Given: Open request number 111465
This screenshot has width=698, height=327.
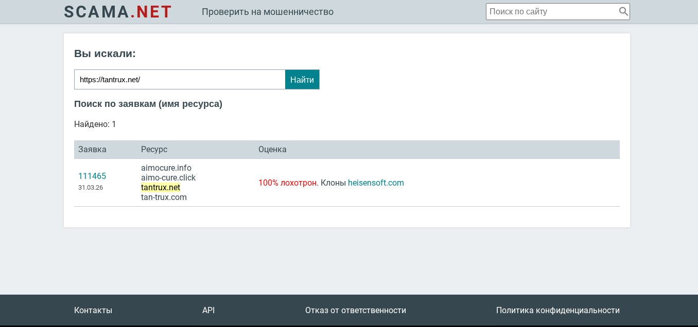Looking at the screenshot, I should pyautogui.click(x=92, y=176).
